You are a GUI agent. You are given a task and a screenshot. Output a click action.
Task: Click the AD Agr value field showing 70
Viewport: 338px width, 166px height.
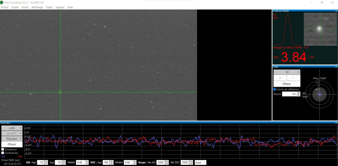coord(41,163)
